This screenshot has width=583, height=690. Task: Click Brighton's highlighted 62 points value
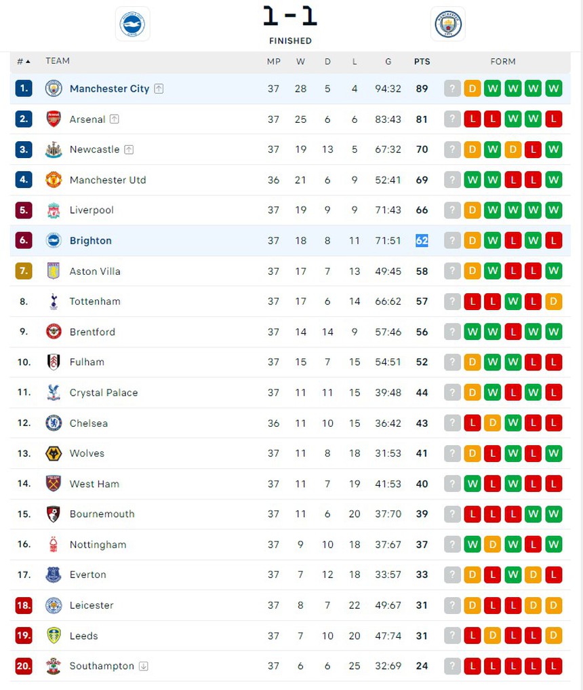point(422,241)
